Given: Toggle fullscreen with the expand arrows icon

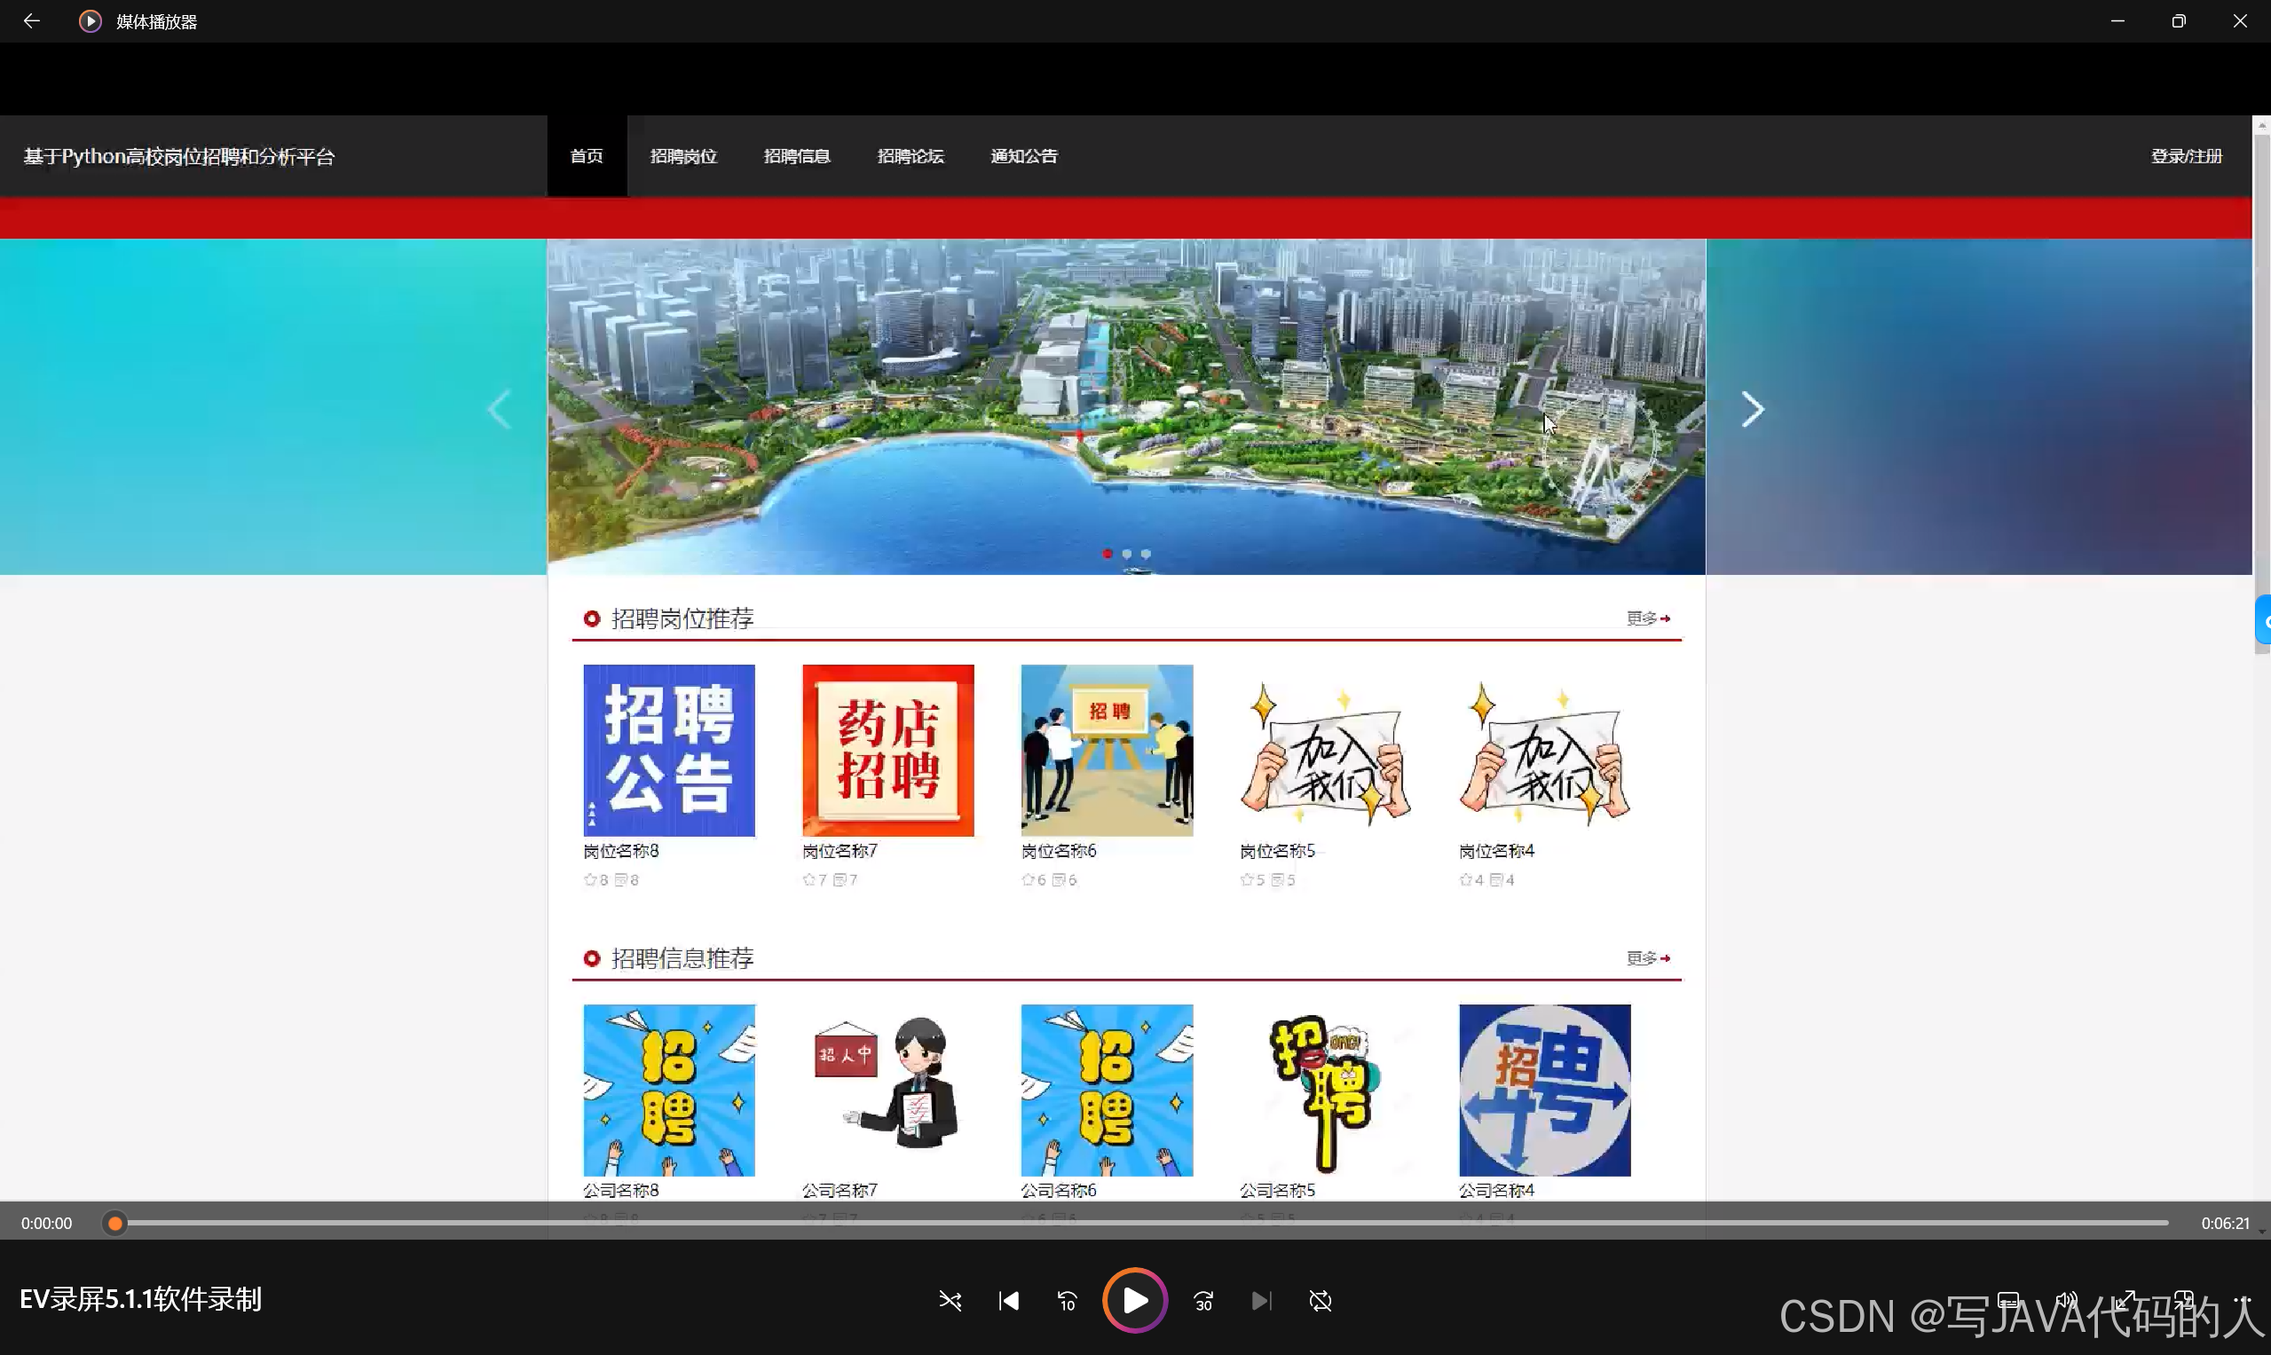Looking at the screenshot, I should tap(2125, 1299).
